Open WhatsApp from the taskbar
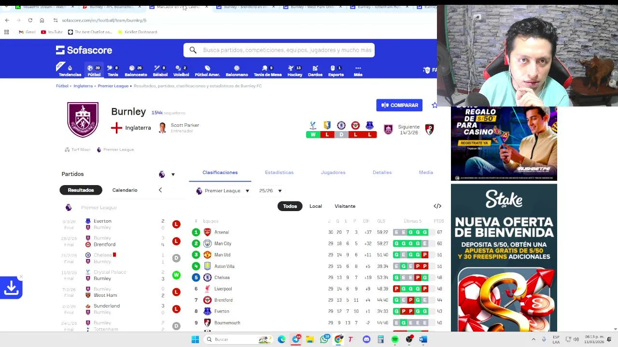The image size is (618, 347). point(324,339)
